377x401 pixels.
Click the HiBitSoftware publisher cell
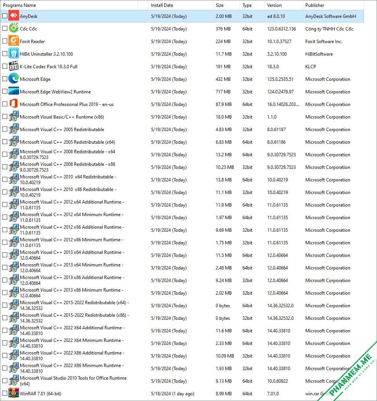pyautogui.click(x=319, y=54)
